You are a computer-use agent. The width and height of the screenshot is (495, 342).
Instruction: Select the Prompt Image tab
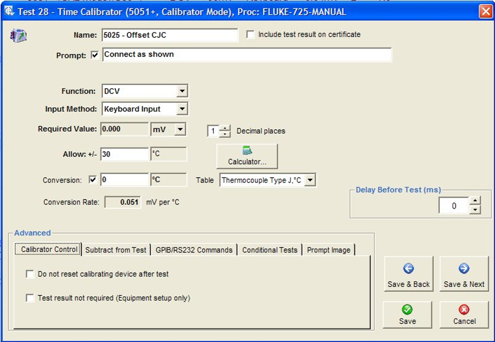click(x=328, y=250)
